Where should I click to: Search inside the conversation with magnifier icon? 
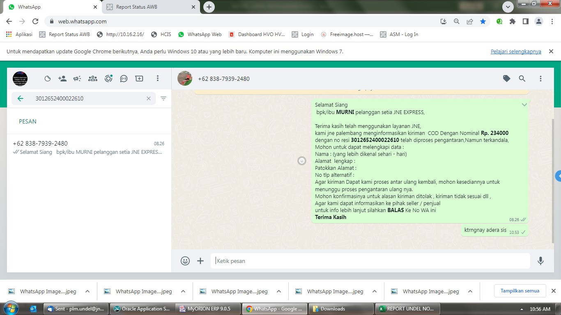[x=522, y=78]
